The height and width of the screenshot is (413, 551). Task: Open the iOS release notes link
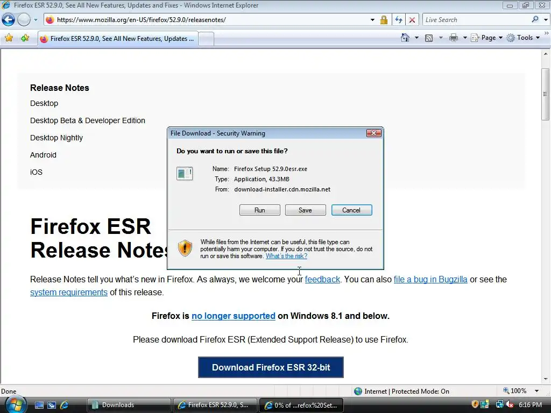(36, 172)
